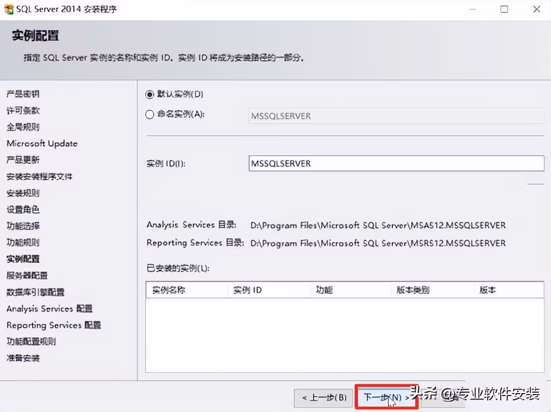The width and height of the screenshot is (551, 412).
Task: Open the 安装安装程序文件 step
Action: [x=39, y=177]
